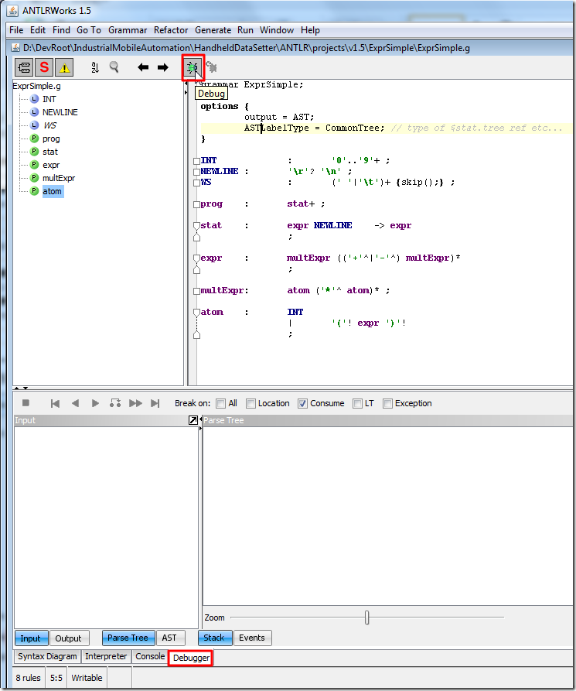Click the sort rules alphabetically icon
The width and height of the screenshot is (576, 691).
pyautogui.click(x=95, y=68)
